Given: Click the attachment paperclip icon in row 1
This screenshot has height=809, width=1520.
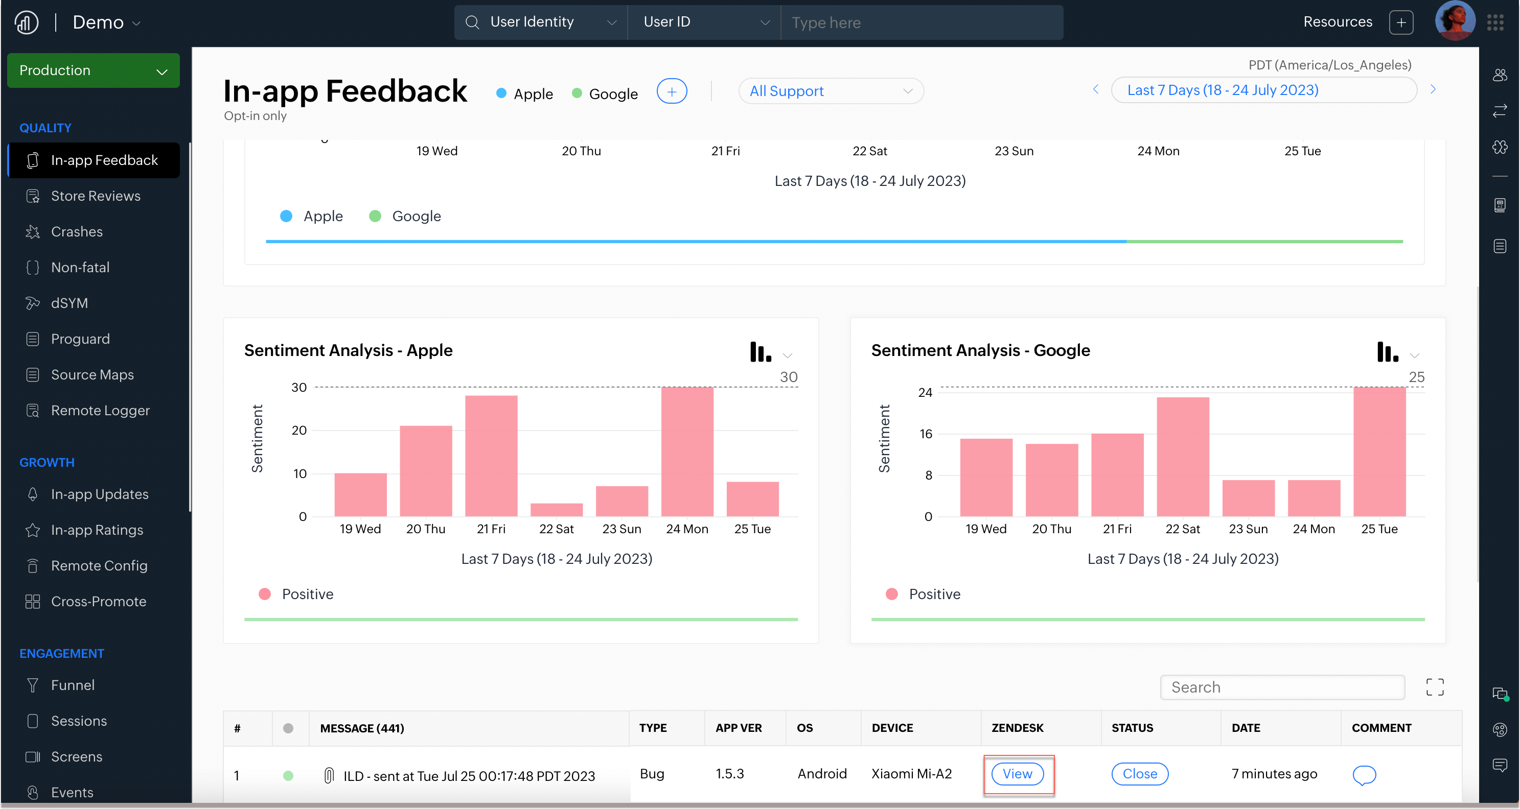Looking at the screenshot, I should tap(329, 775).
